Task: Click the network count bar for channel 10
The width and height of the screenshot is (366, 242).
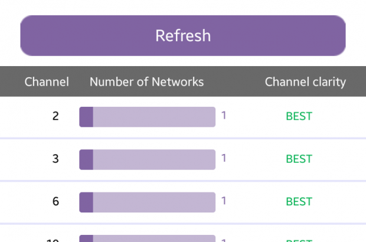Action: click(x=147, y=238)
